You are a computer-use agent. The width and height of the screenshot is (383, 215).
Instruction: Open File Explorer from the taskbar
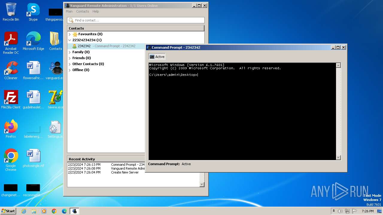click(x=34, y=211)
